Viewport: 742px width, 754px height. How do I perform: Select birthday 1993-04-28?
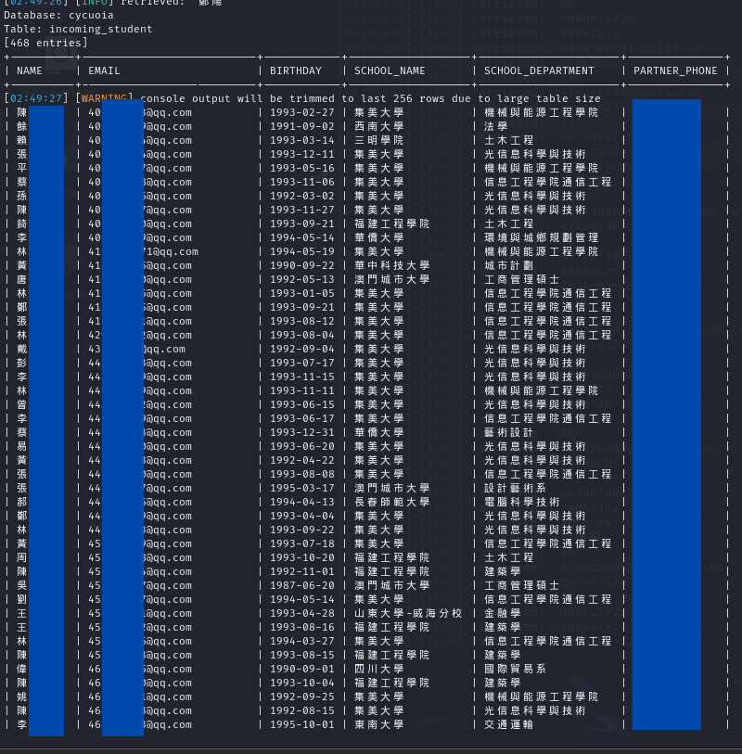pos(302,614)
